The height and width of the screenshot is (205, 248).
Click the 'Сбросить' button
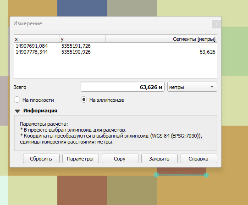pyautogui.click(x=41, y=159)
